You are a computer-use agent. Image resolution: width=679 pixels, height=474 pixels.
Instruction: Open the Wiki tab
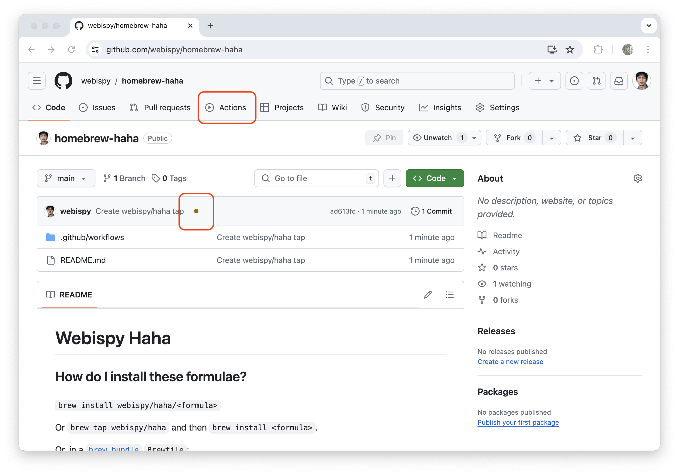pyautogui.click(x=332, y=107)
